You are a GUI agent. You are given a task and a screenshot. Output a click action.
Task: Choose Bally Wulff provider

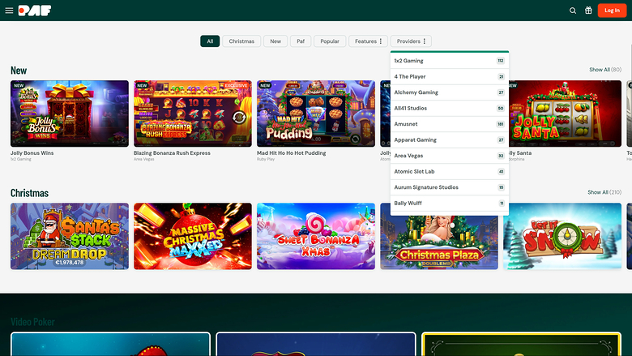coord(450,204)
